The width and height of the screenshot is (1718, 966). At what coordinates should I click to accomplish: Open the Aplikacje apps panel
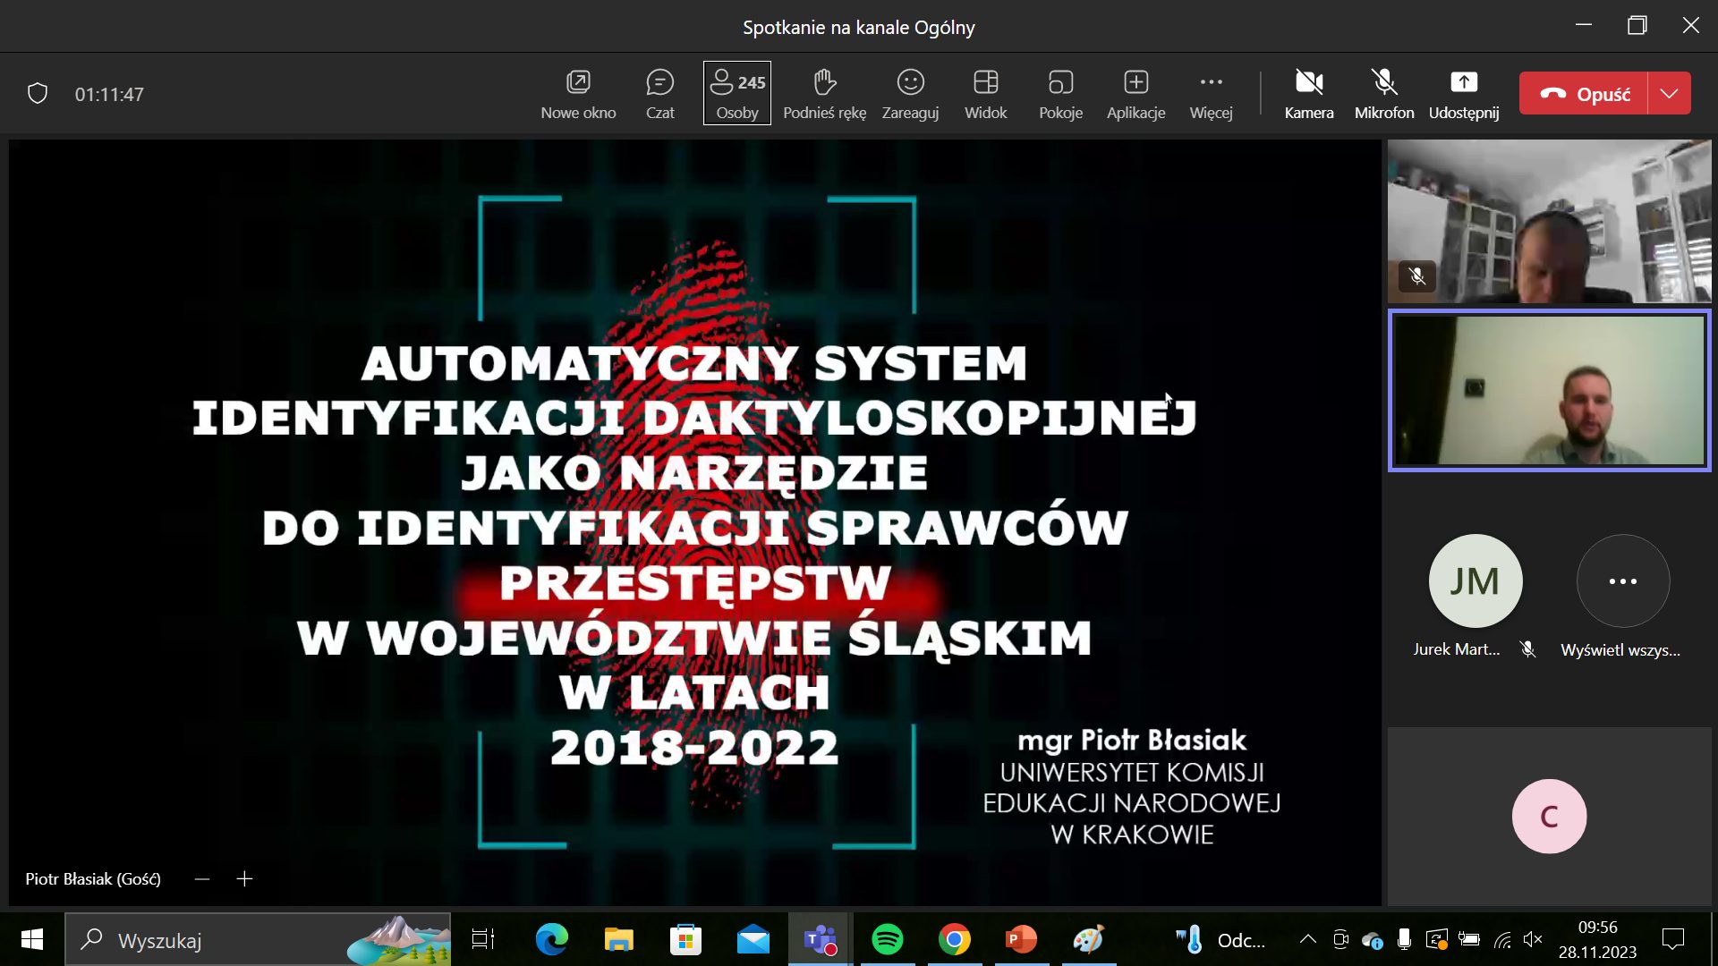pos(1135,93)
